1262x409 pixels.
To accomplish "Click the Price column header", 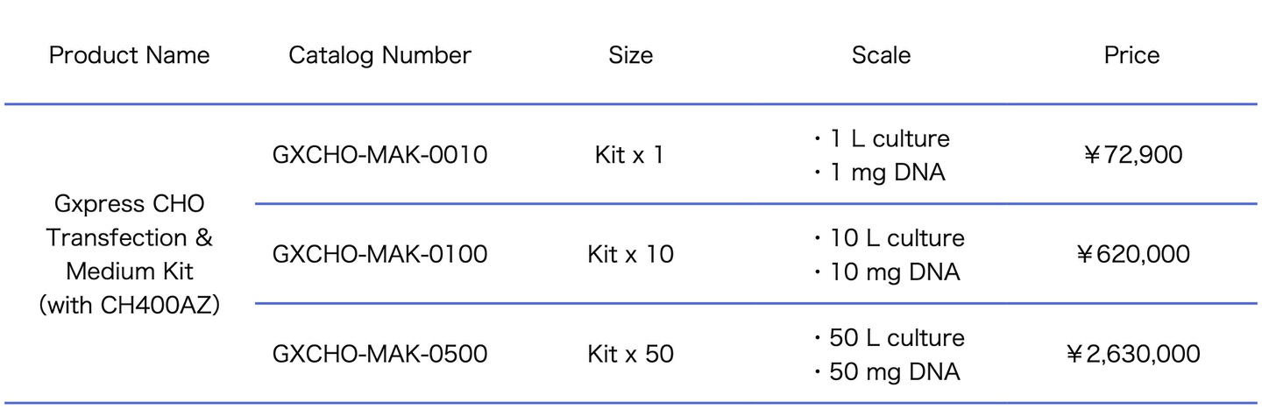I will tap(1131, 55).
